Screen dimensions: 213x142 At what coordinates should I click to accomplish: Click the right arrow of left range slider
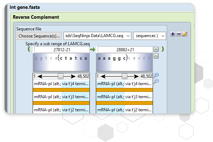pos(73,76)
